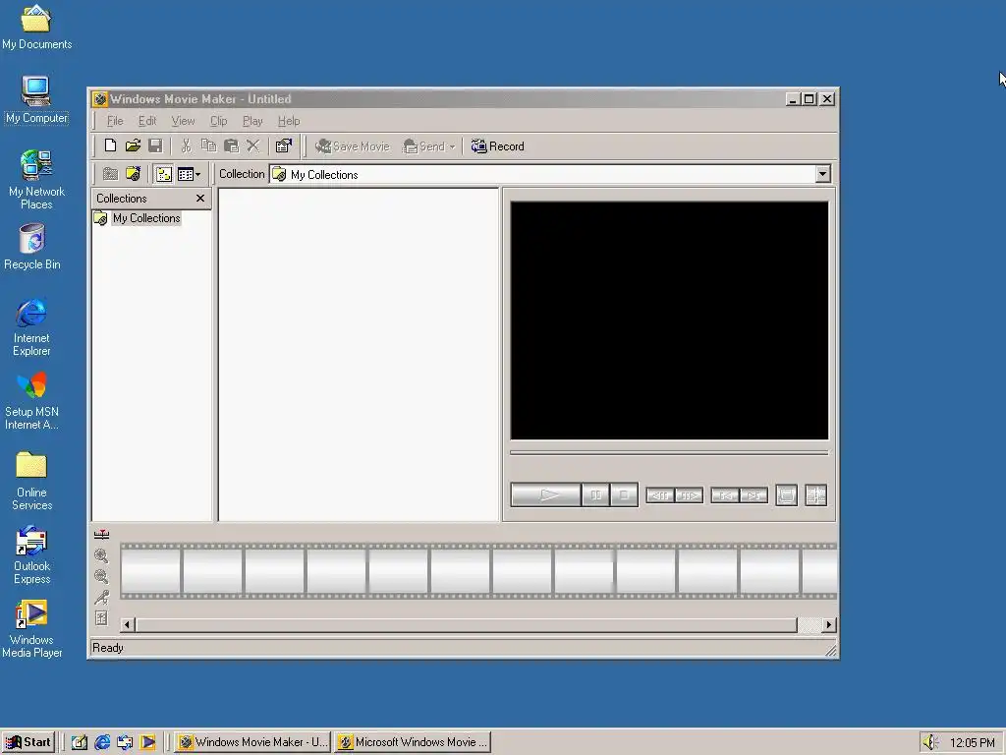Image resolution: width=1006 pixels, height=755 pixels.
Task: Zoom in on the timeline
Action: pos(101,556)
